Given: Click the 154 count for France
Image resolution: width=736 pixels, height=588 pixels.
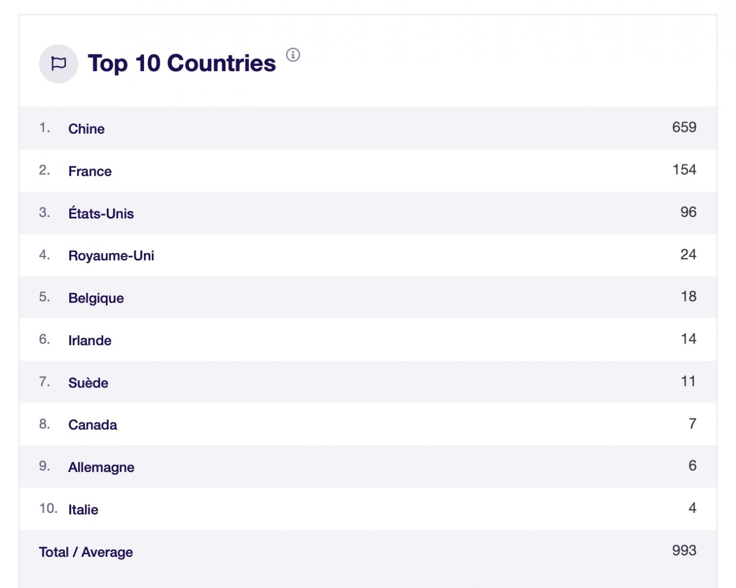Looking at the screenshot, I should [x=684, y=170].
